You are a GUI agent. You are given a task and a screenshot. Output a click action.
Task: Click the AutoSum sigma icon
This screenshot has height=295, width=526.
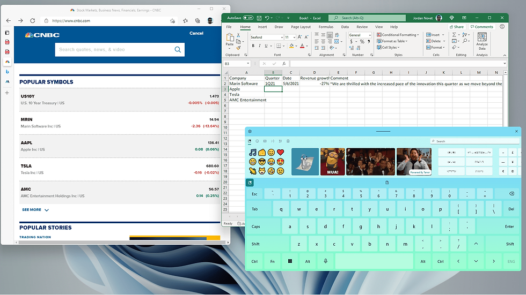[454, 34]
